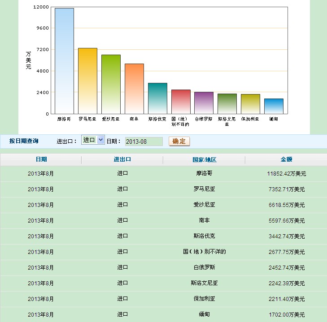The width and height of the screenshot is (327, 322).
Task: Click the amount 11852.42万美元
Action: coord(287,173)
